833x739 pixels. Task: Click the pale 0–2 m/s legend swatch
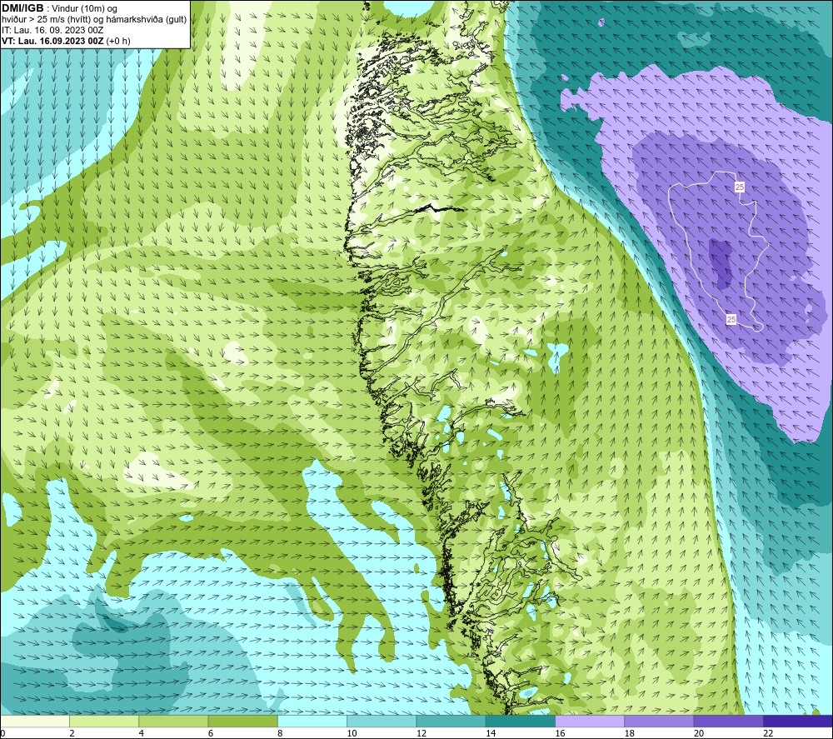34,721
